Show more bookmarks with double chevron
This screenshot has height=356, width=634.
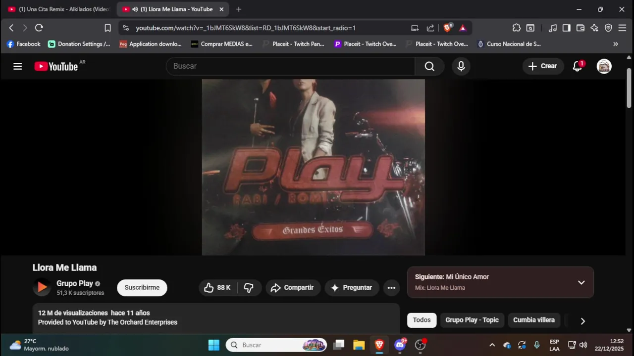pyautogui.click(x=616, y=44)
